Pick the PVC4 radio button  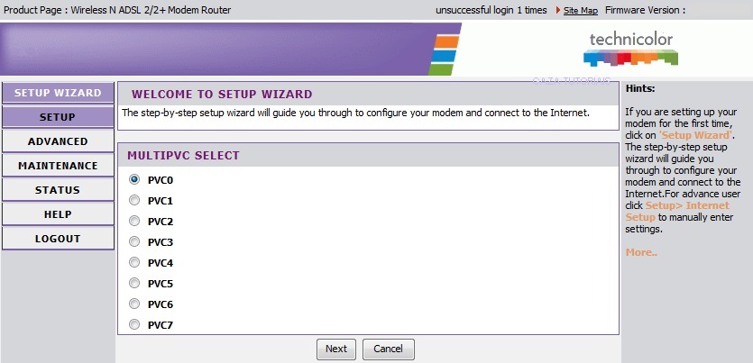click(134, 262)
